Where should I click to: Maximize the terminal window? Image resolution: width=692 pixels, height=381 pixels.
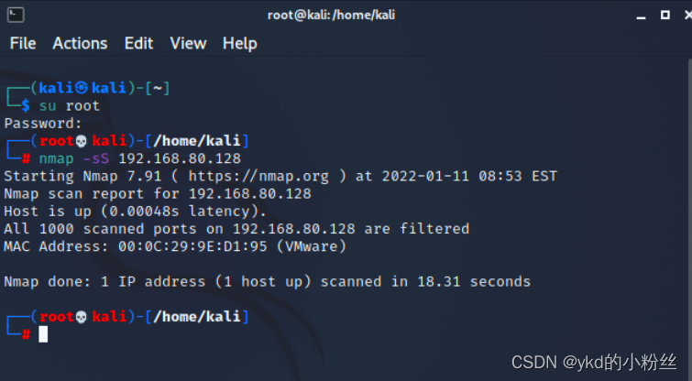(x=665, y=15)
